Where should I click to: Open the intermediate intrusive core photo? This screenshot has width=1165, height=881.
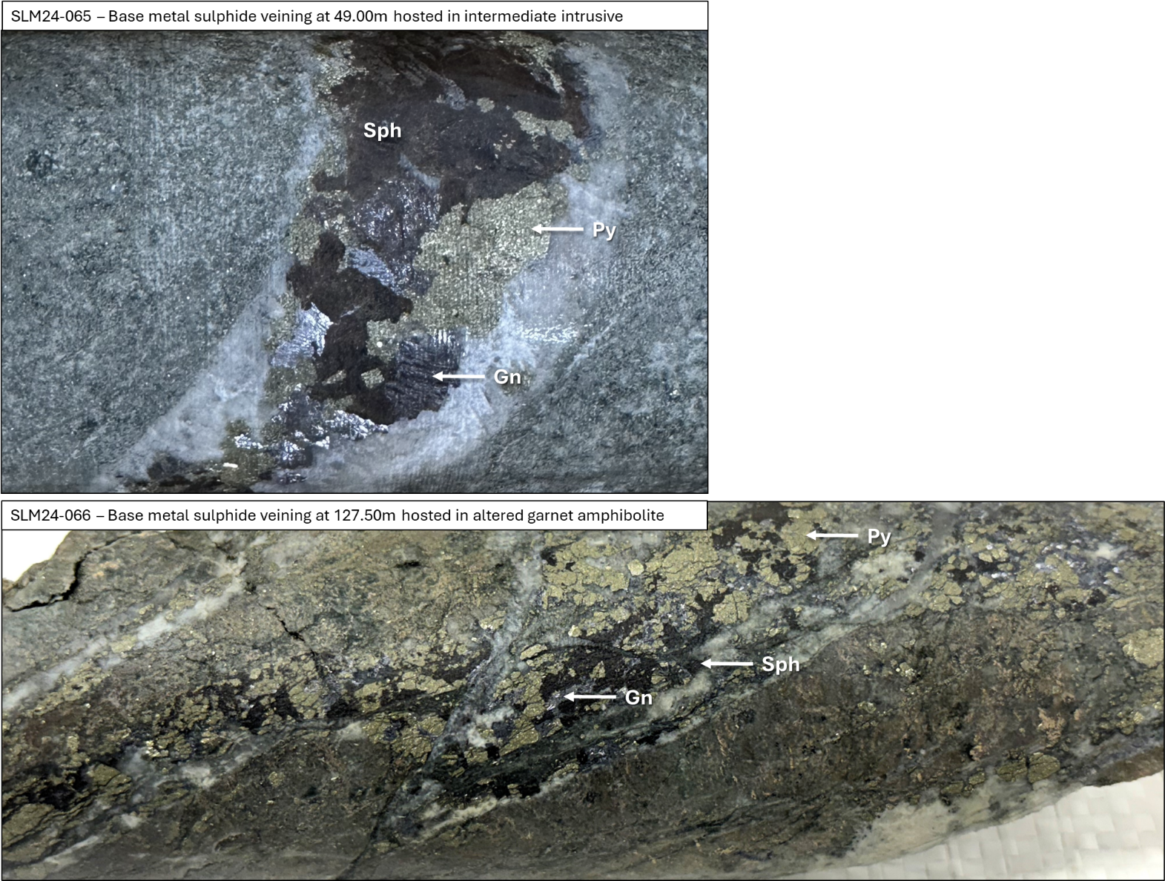354,262
